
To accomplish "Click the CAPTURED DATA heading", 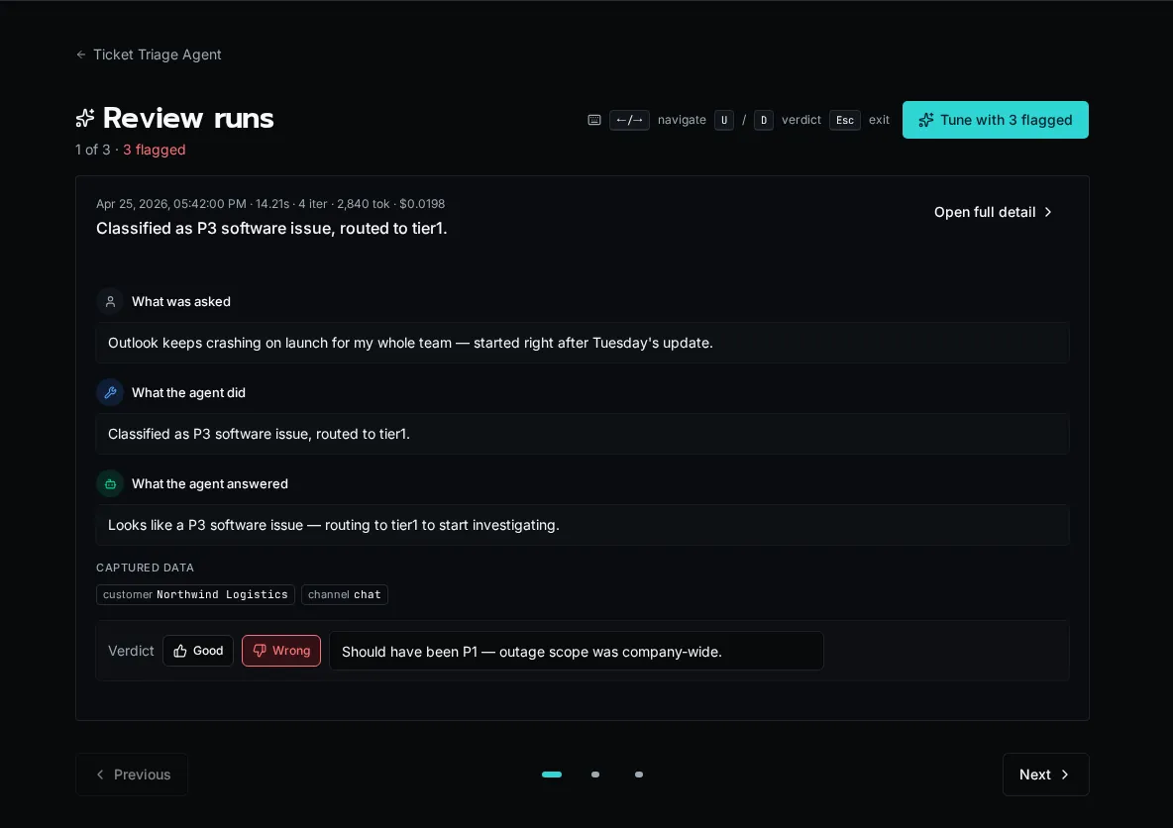I will point(145,568).
